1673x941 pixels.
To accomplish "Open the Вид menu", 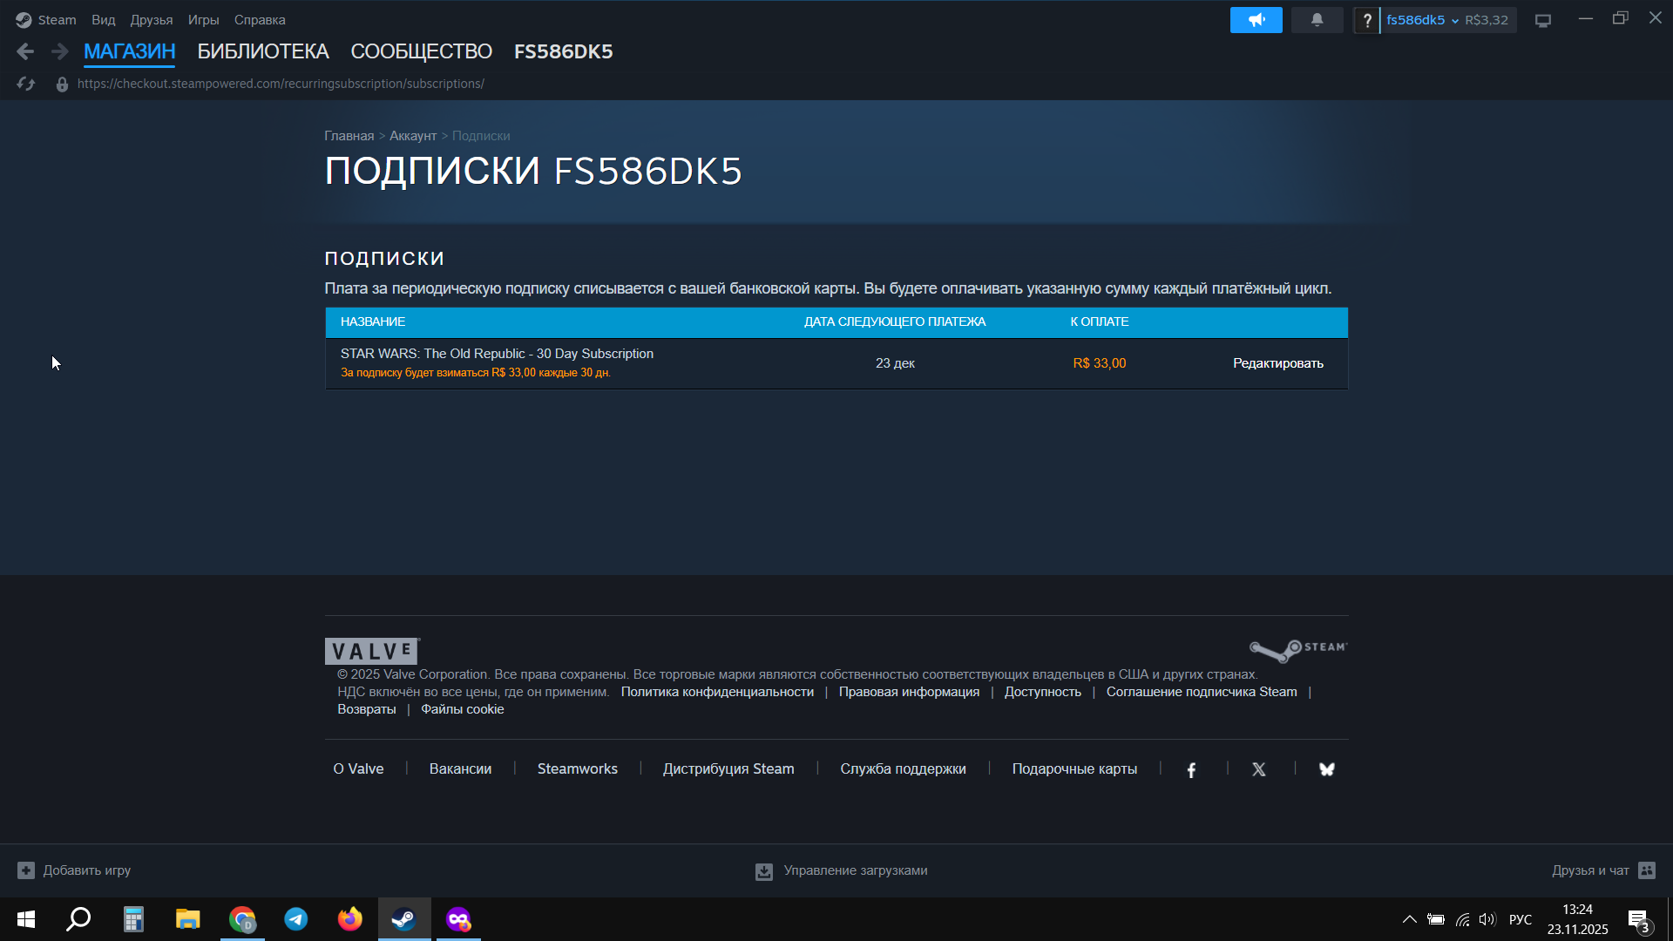I will tap(104, 20).
